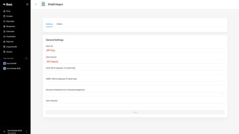Switch to the Orders tab
This screenshot has height=134, width=239.
coord(60,24)
